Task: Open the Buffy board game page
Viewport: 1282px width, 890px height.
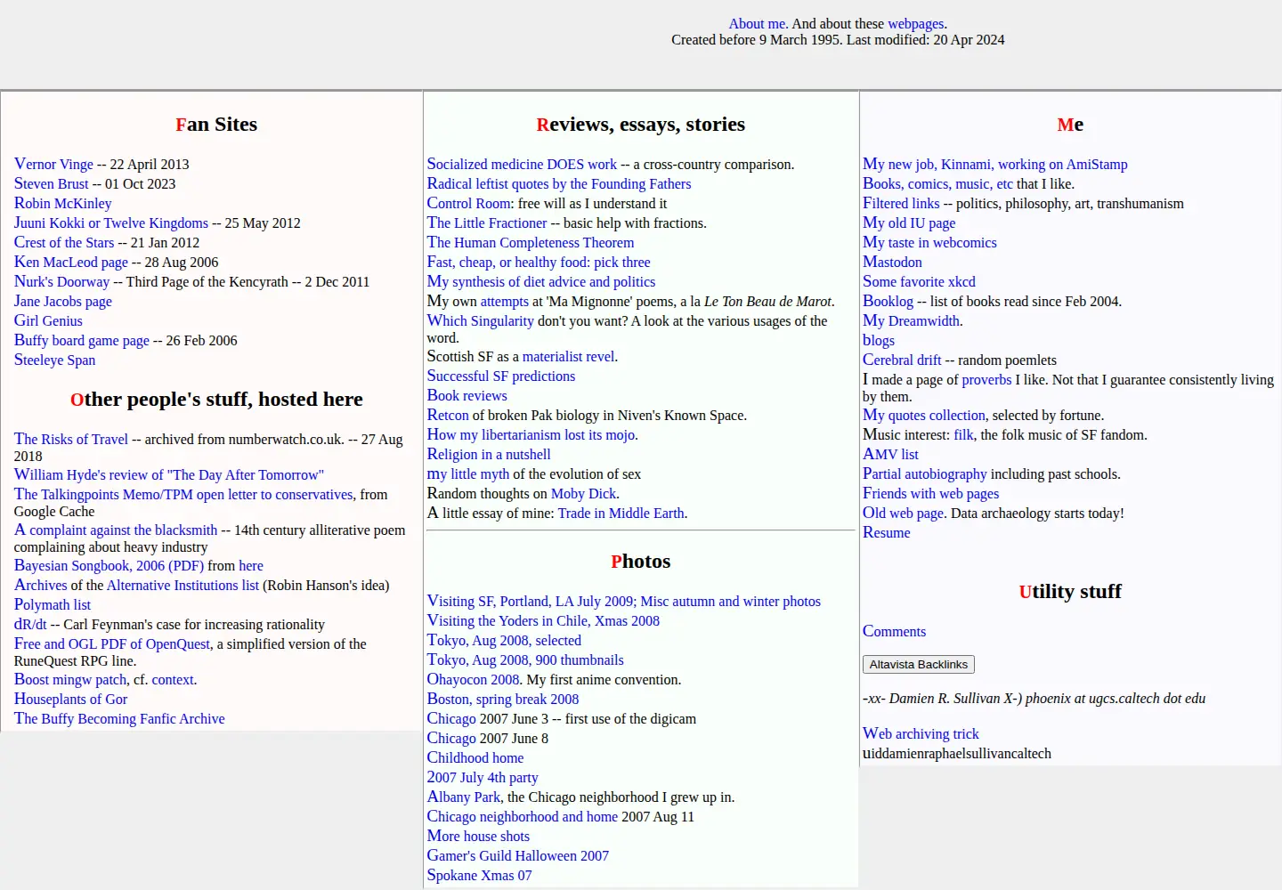Action: point(82,340)
